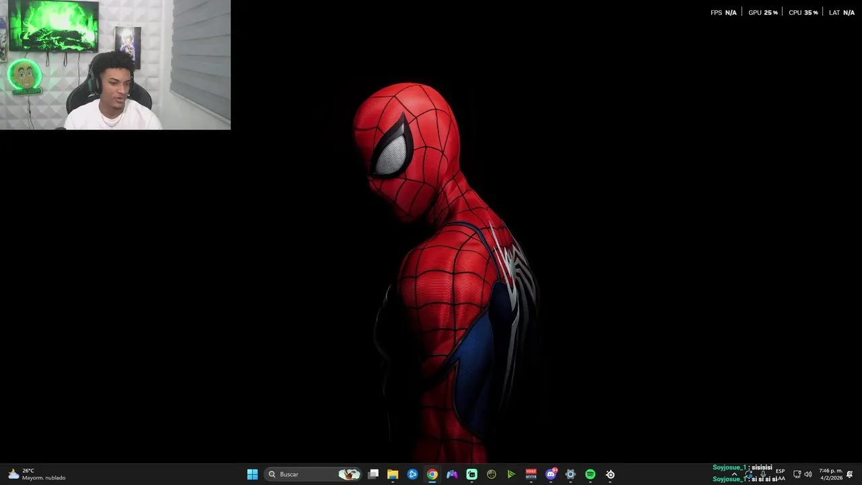Open the gear-shaped app icon

pos(570,474)
